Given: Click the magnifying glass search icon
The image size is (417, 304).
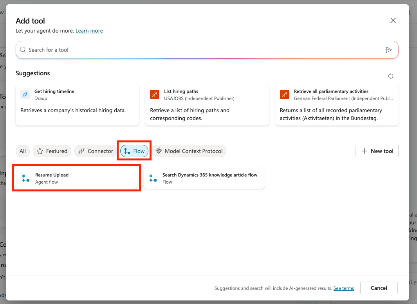Looking at the screenshot, I should coord(23,50).
